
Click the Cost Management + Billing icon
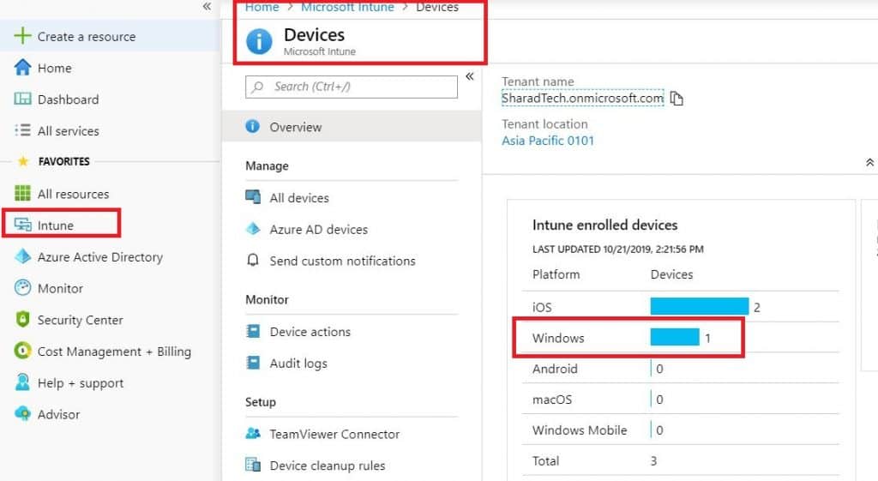coord(22,351)
